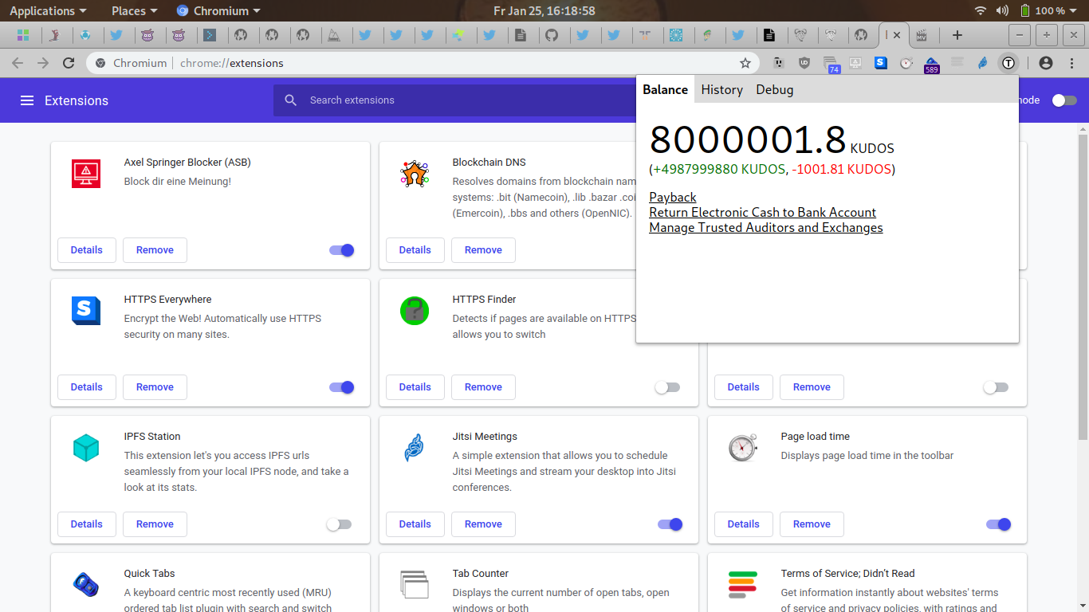The height and width of the screenshot is (612, 1089).
Task: Focus the Search extensions field
Action: coord(454,100)
